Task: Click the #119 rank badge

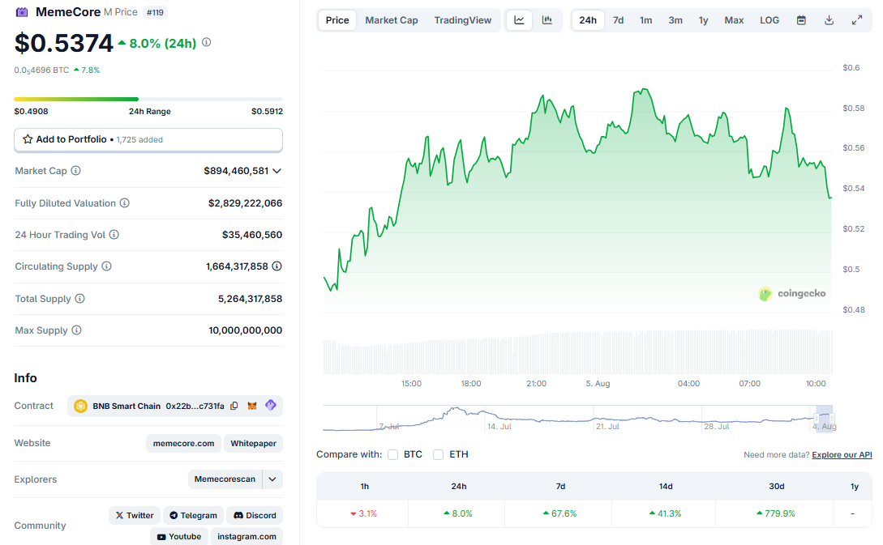Action: click(x=155, y=12)
